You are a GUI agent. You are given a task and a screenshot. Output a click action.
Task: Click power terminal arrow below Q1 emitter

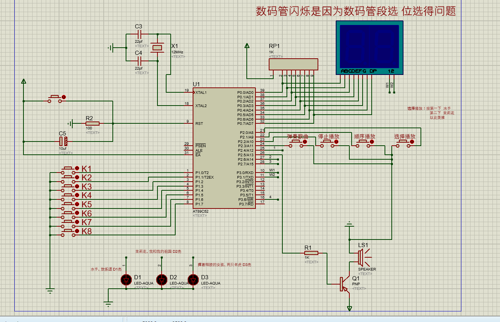point(349,308)
